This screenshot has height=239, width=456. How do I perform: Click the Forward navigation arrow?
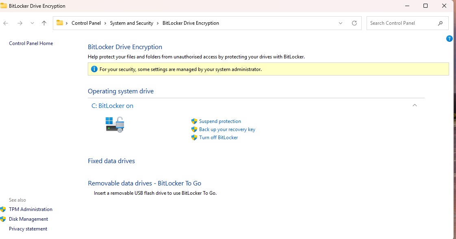(20, 23)
